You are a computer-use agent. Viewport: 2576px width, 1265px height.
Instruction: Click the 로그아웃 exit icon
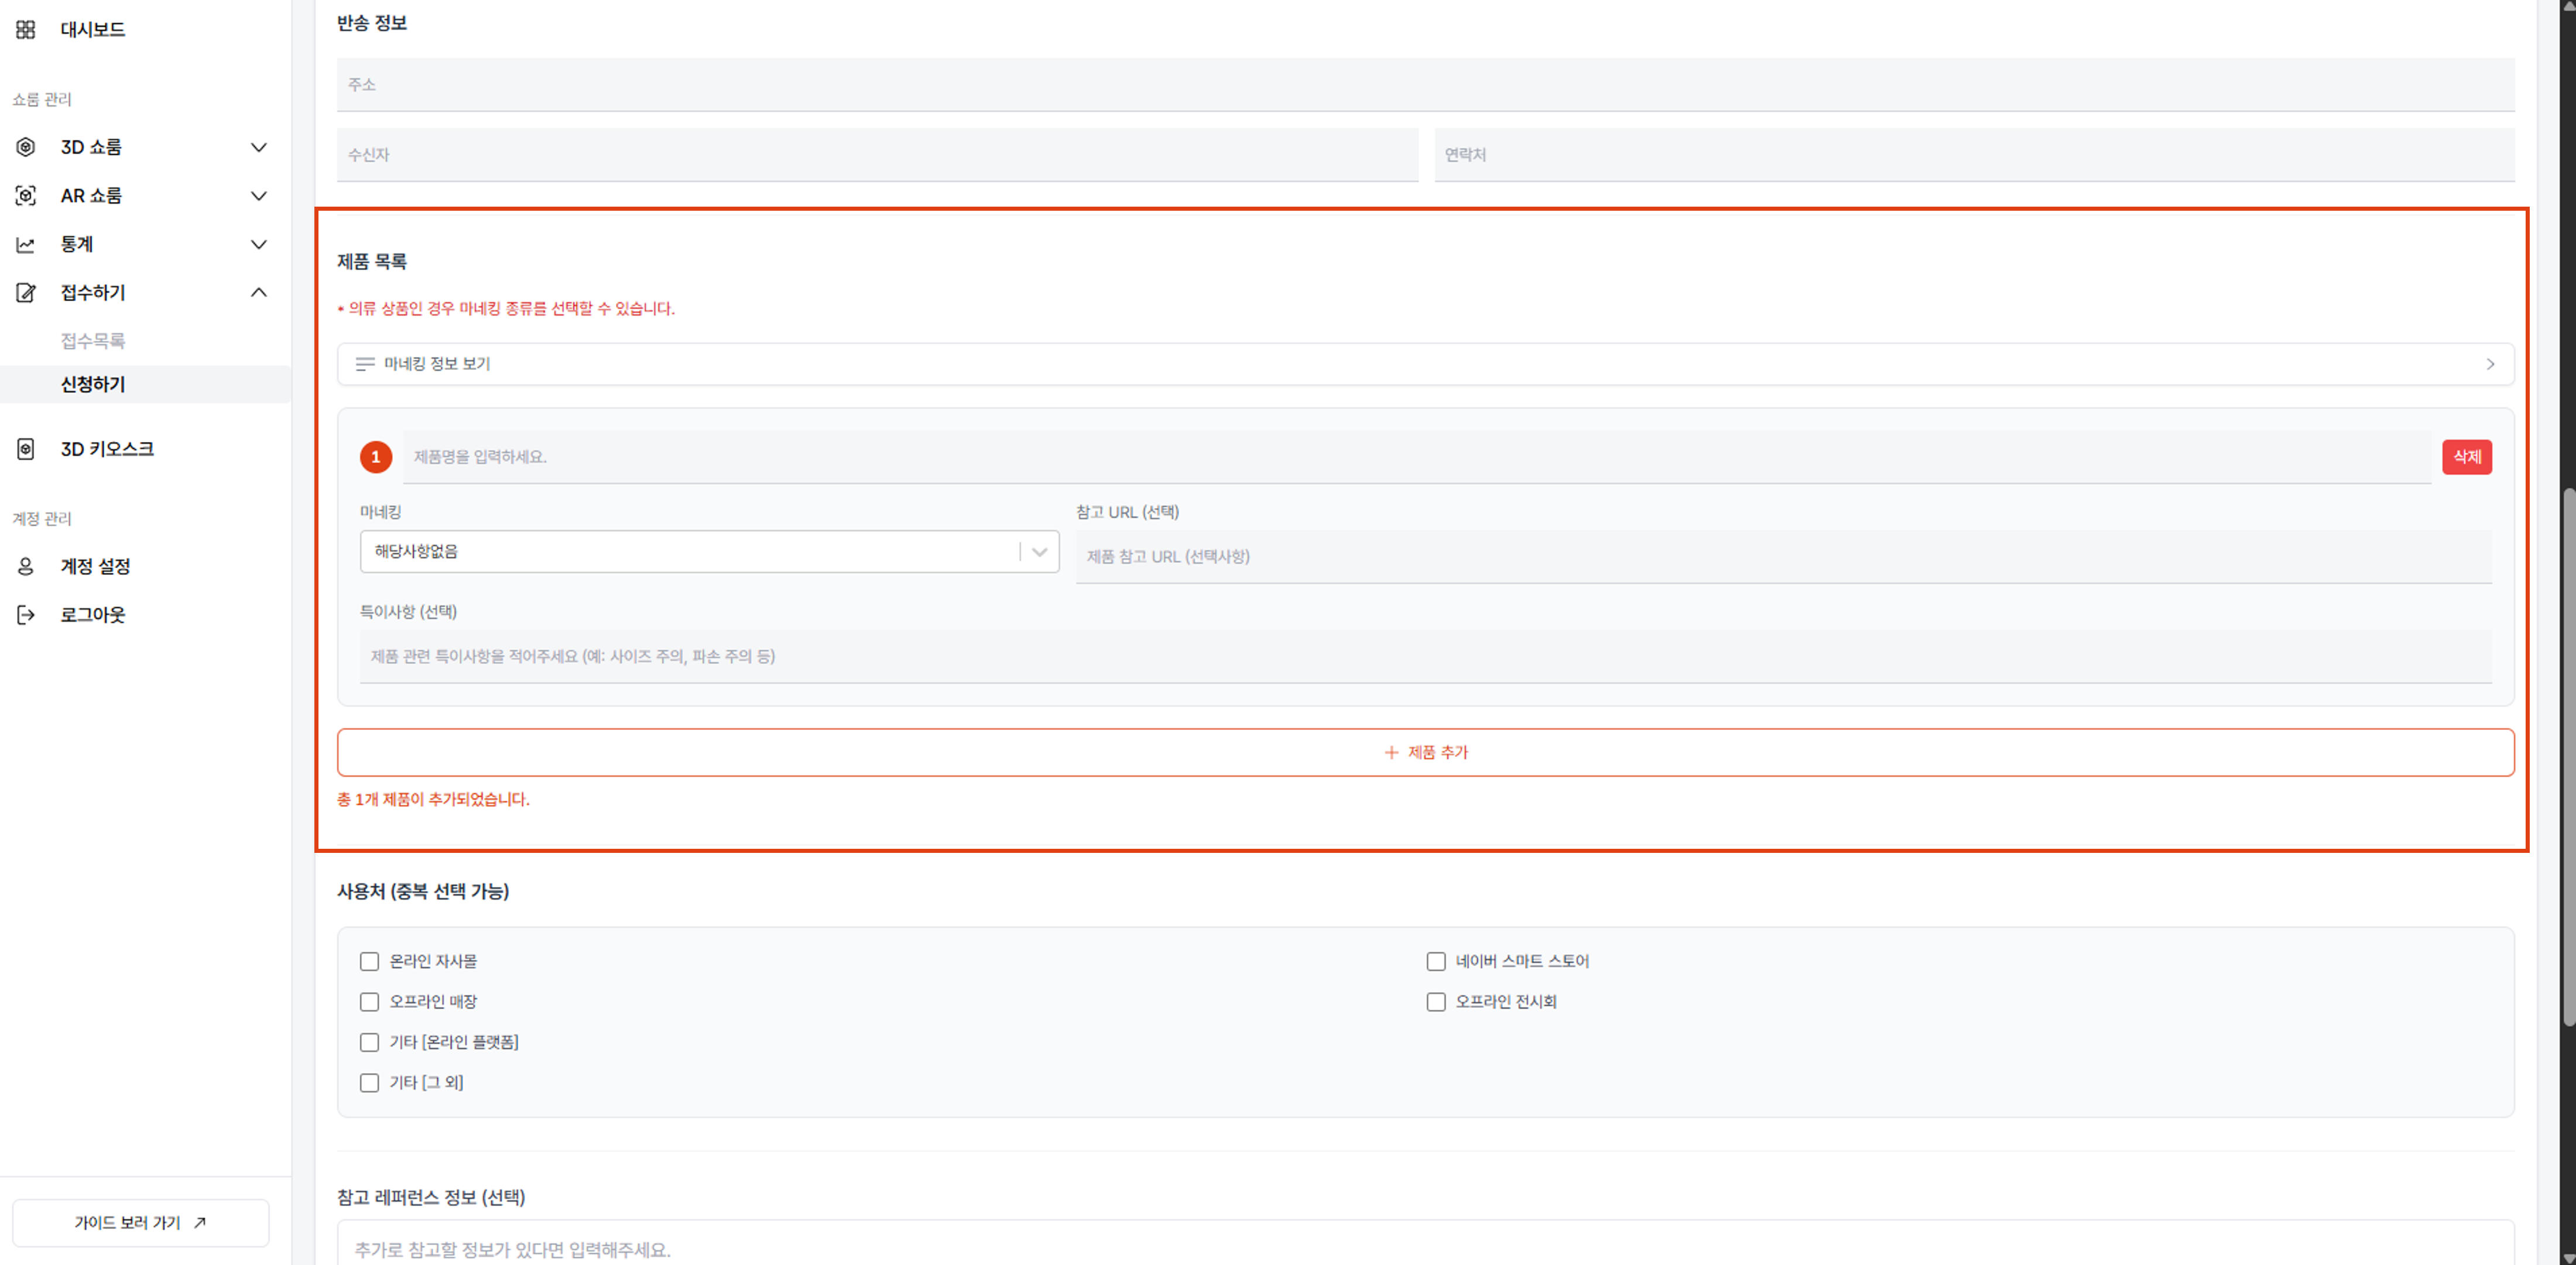pos(26,615)
